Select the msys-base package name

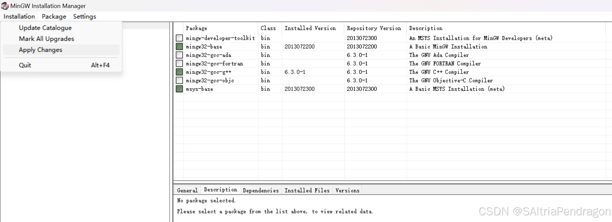coord(199,89)
